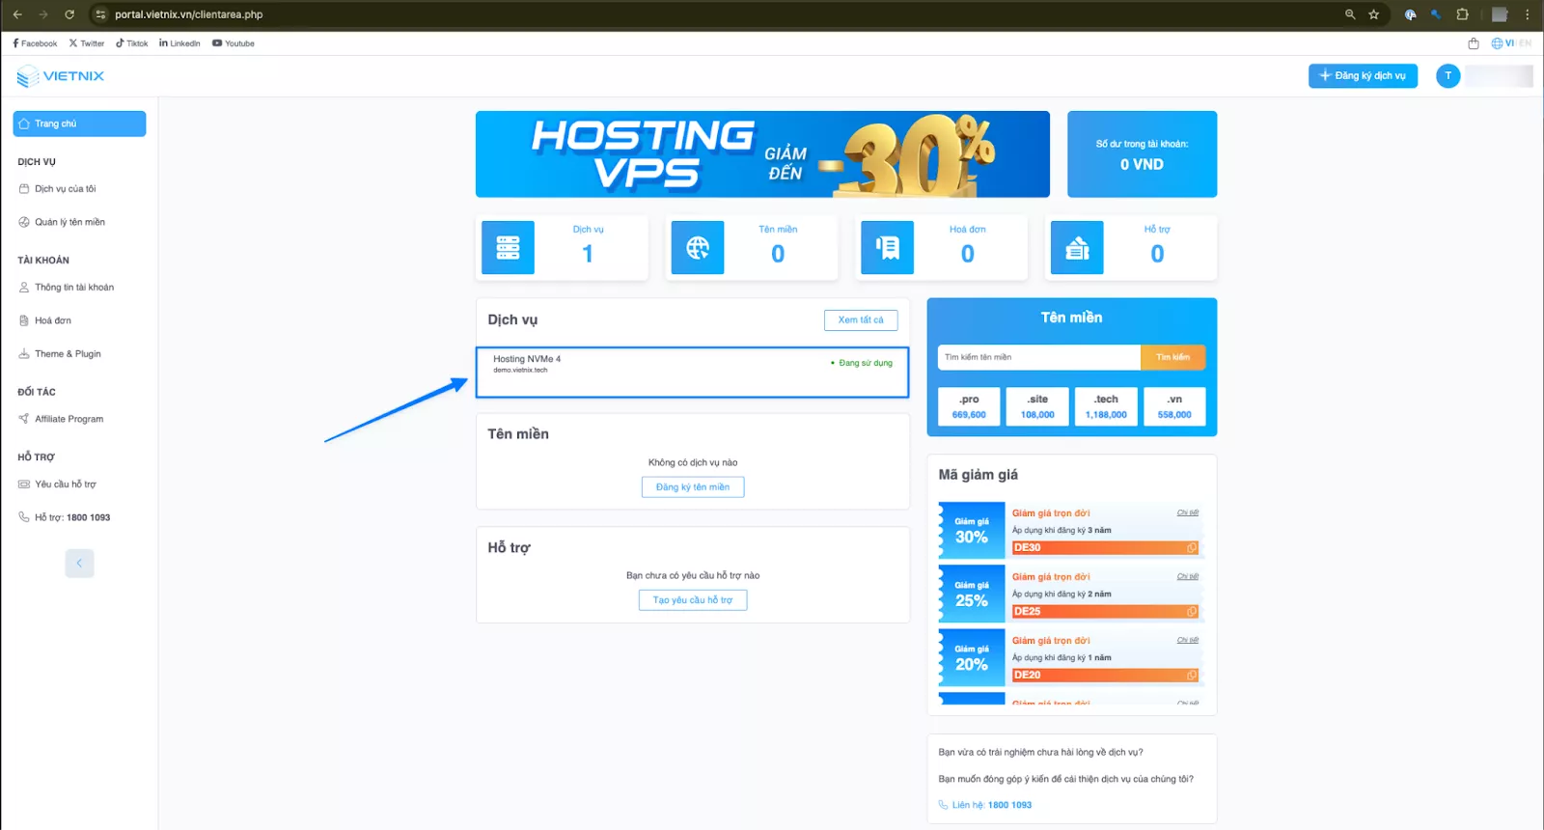Click the Dịch vụ server stack icon
The image size is (1544, 830).
tap(508, 248)
